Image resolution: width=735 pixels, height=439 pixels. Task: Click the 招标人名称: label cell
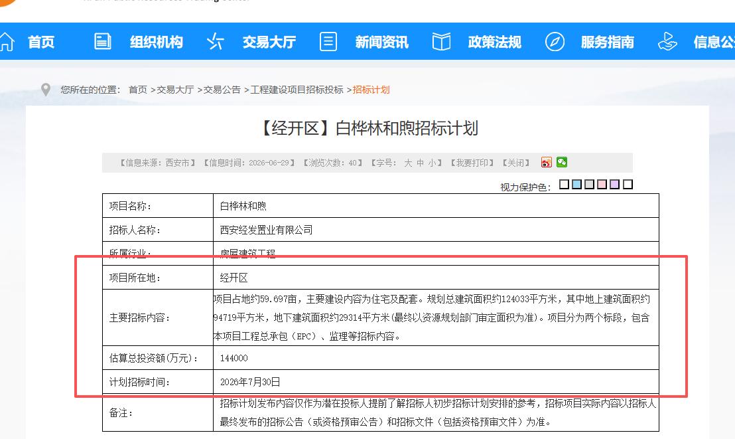[x=158, y=230]
